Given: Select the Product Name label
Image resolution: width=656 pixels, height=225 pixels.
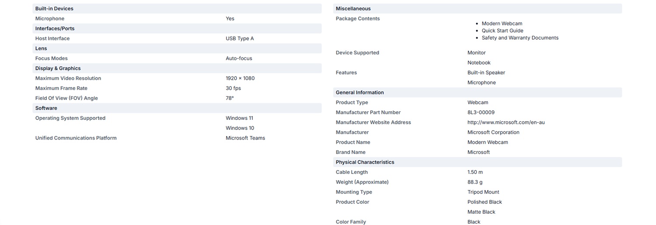Looking at the screenshot, I should (x=353, y=143).
